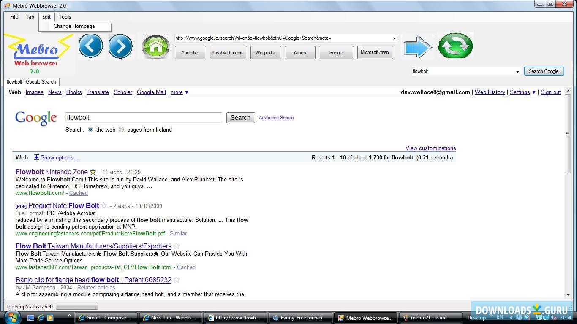
Task: Reload the page using the refresh icon
Action: tap(455, 46)
